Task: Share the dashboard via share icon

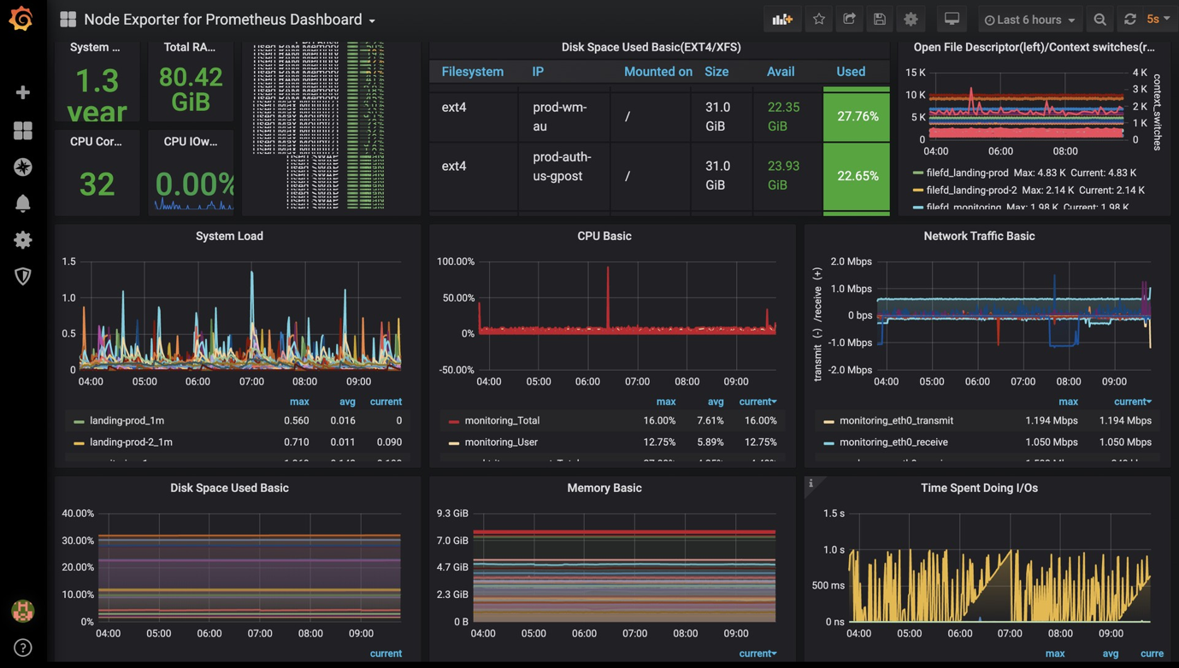Action: click(x=849, y=19)
